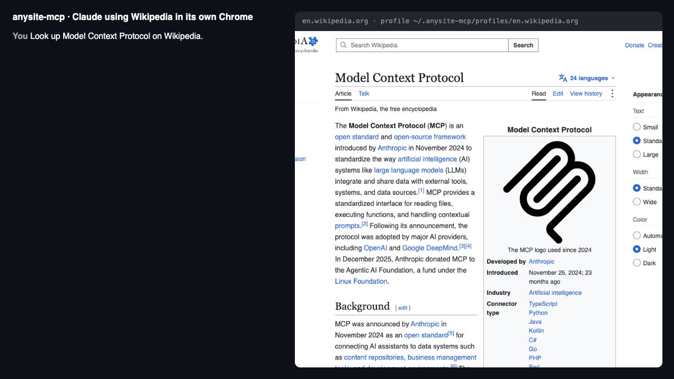Click Artificial intelligence in Industry row
The width and height of the screenshot is (674, 379).
(555, 293)
